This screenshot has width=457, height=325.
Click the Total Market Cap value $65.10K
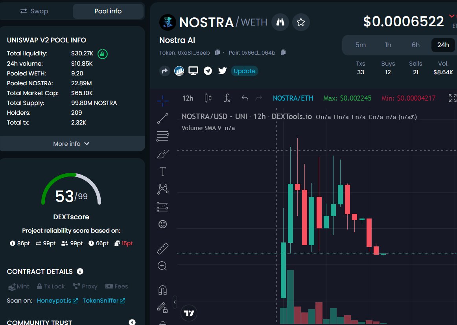tap(82, 93)
